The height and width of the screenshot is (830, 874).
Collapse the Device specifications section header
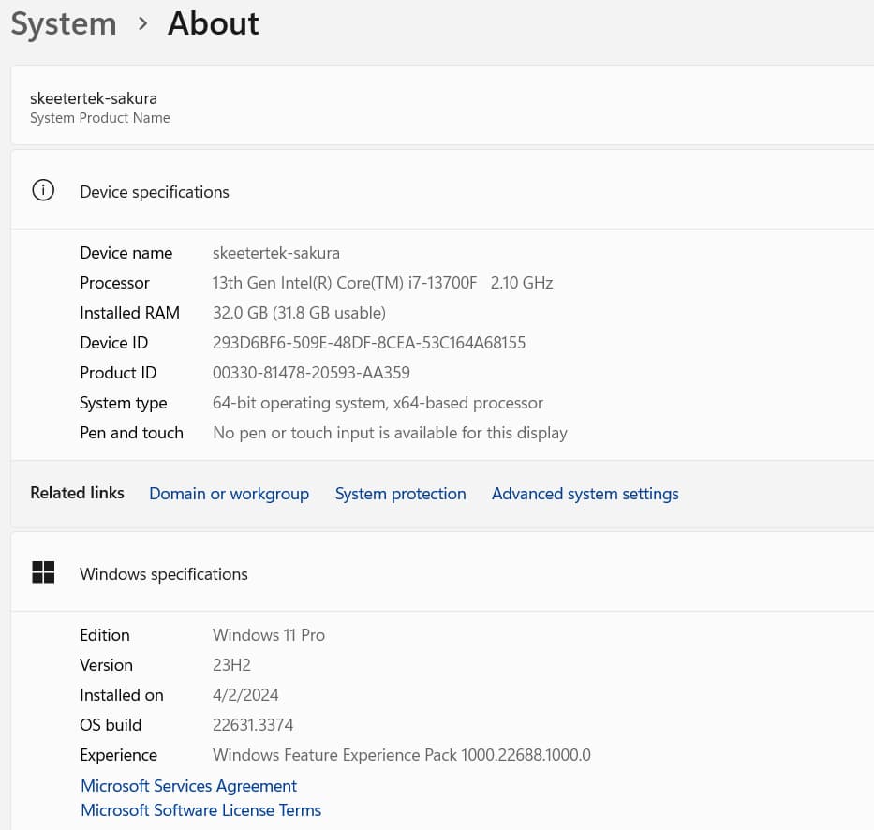click(155, 192)
